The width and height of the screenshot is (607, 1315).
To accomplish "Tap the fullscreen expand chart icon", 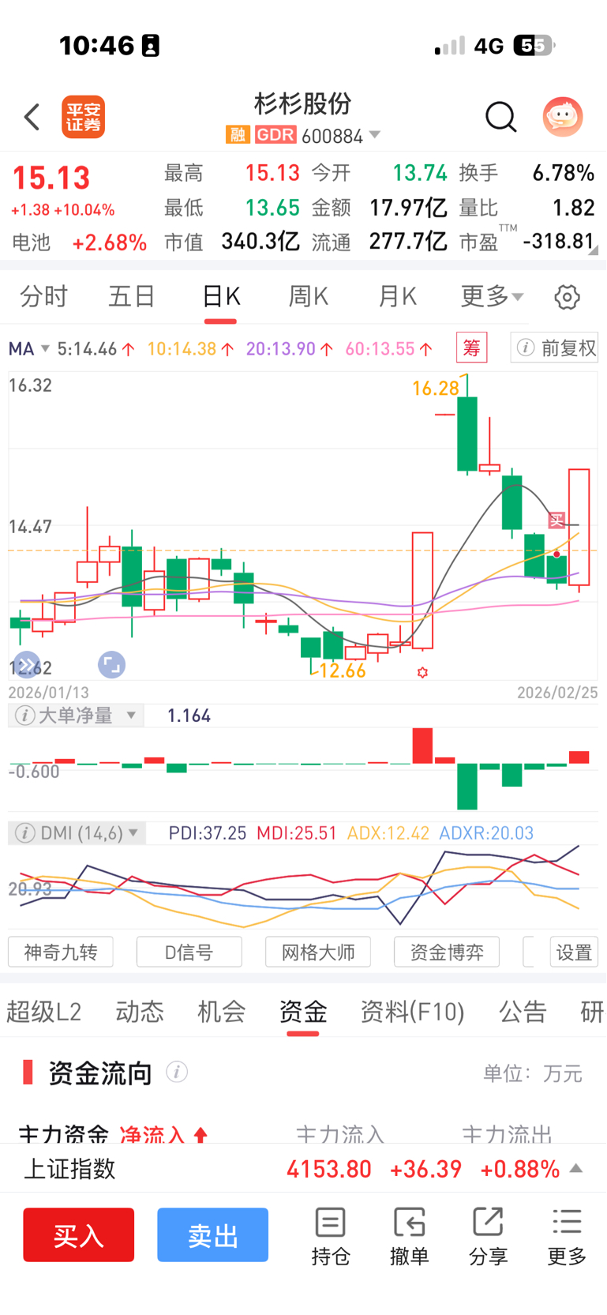I will click(111, 665).
